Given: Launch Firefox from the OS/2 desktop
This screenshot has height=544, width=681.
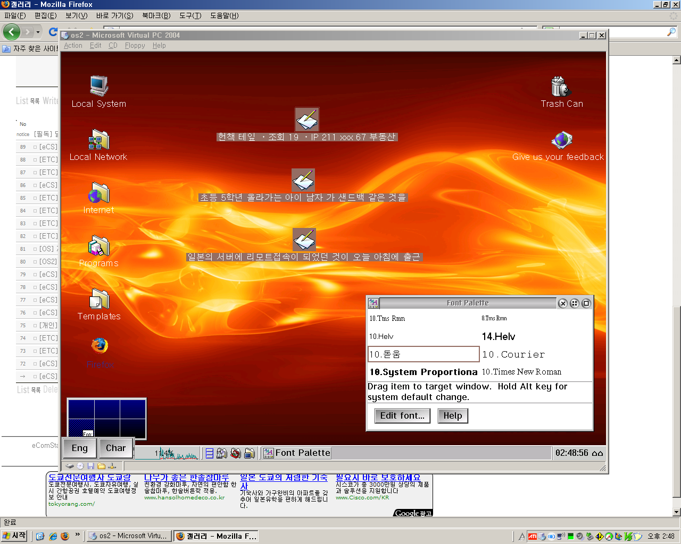Looking at the screenshot, I should (x=99, y=346).
